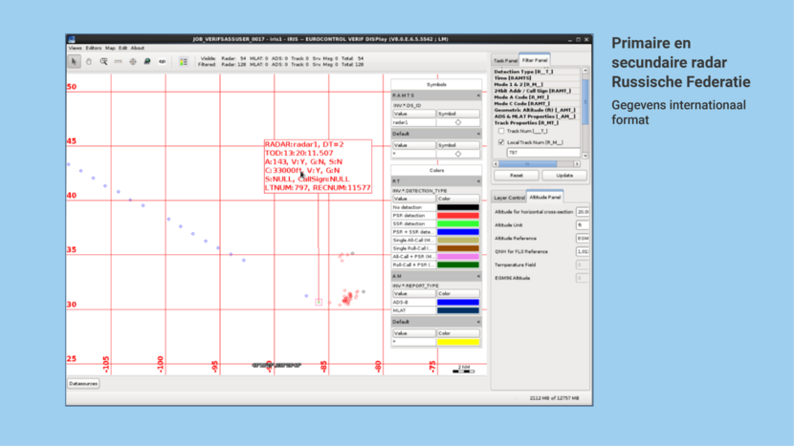This screenshot has width=794, height=446.
Task: Click the crosshair center tool
Action: (133, 61)
